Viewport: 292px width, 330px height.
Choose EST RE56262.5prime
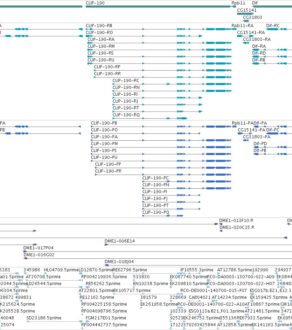103,284
